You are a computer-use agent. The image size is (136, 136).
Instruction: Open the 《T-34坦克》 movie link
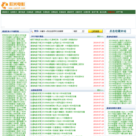pyautogui.click(x=58, y=83)
